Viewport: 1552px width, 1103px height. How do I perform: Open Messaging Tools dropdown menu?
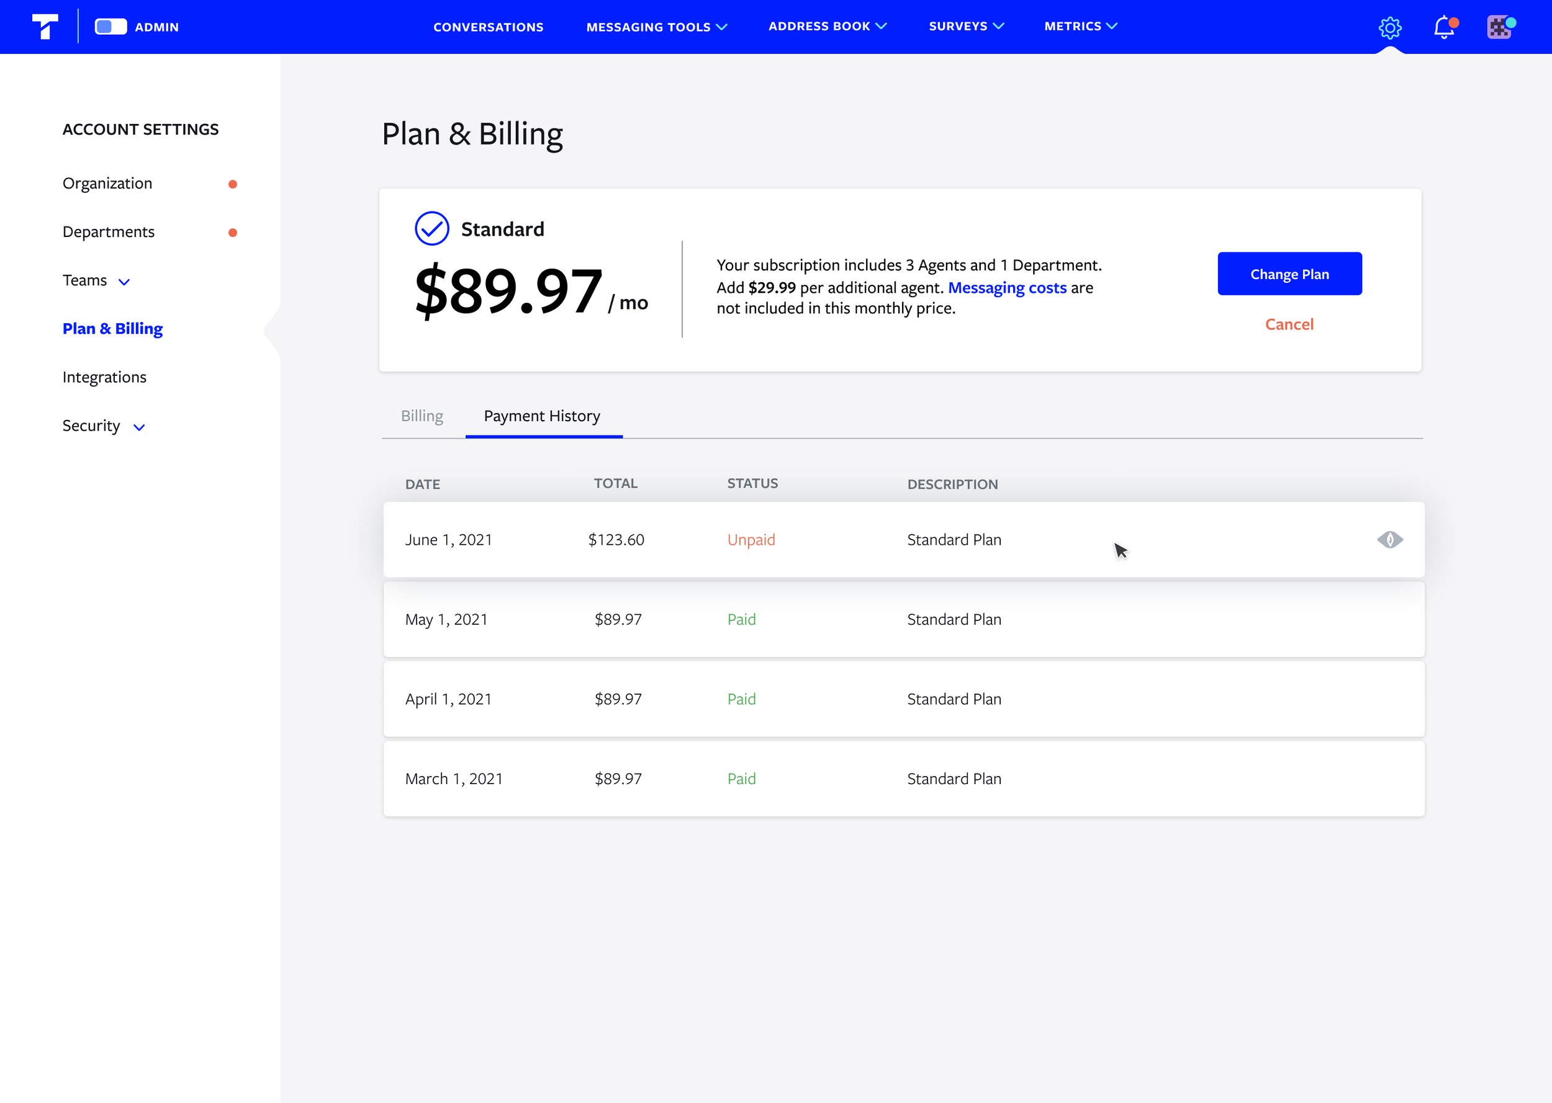(656, 27)
